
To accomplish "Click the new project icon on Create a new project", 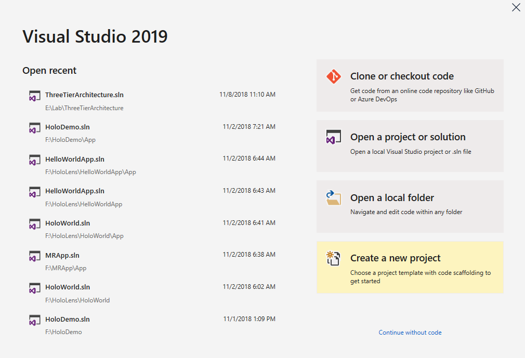I will (x=334, y=258).
